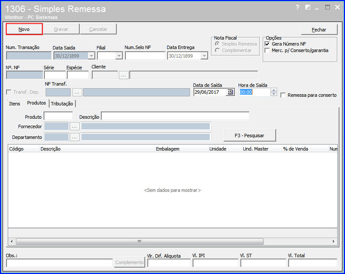Click the Vl. ST field
The image size is (345, 274).
(263, 263)
